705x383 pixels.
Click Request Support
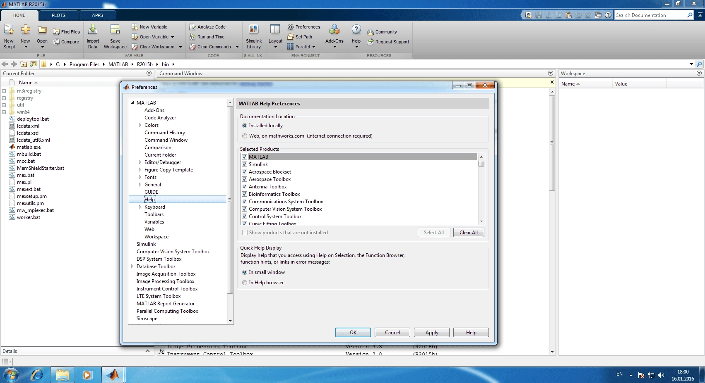click(388, 42)
